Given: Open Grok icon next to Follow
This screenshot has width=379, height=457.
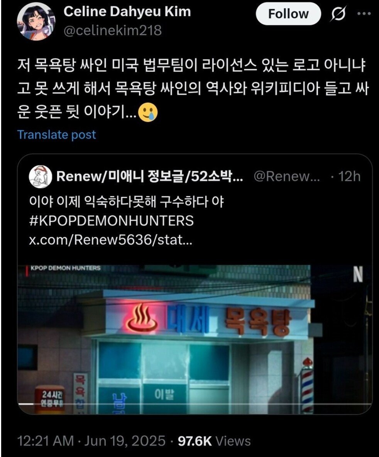Looking at the screenshot, I should click(338, 14).
